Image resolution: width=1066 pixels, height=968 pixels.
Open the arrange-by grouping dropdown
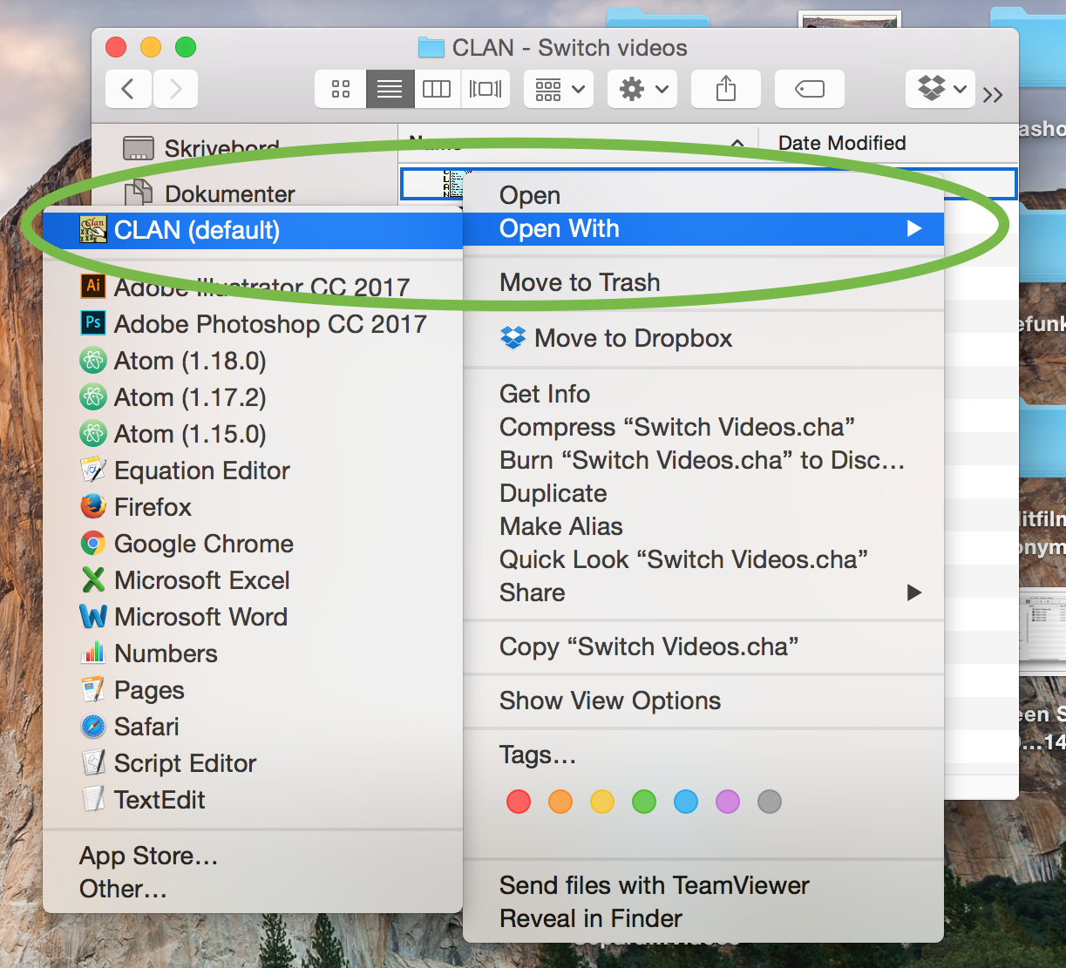tap(559, 89)
